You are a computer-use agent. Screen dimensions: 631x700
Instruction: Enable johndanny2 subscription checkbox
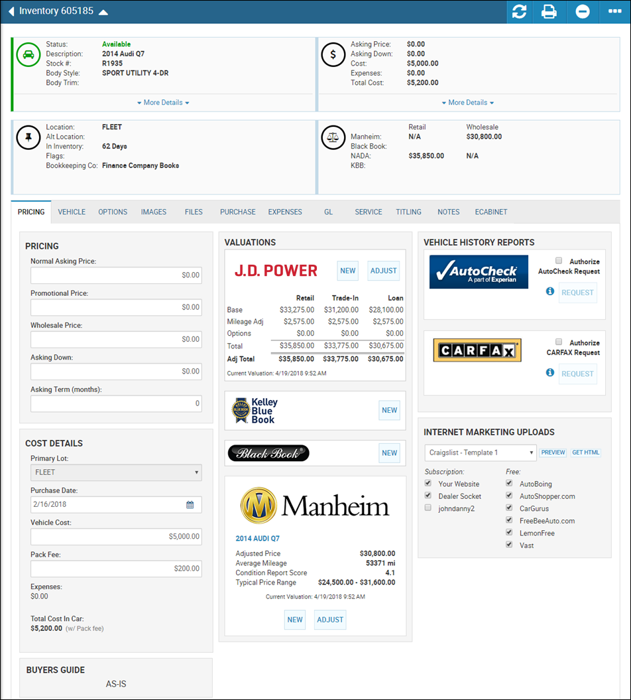point(428,508)
